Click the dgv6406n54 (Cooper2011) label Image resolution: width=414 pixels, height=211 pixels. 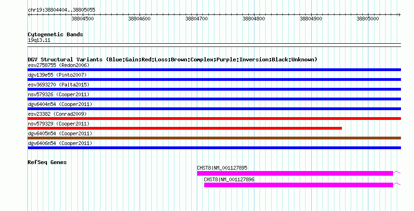[x=60, y=143]
